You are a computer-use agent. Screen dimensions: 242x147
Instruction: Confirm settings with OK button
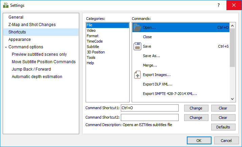199,141
